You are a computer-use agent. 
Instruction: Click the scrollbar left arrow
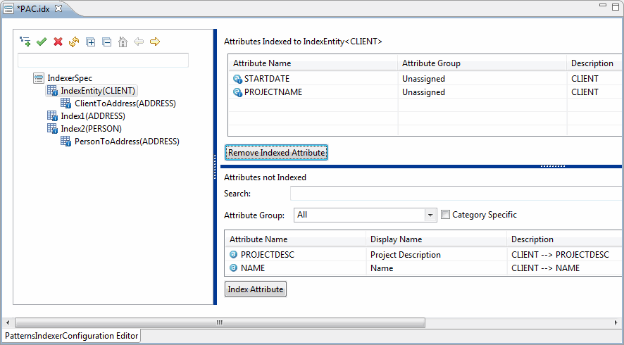(8, 322)
